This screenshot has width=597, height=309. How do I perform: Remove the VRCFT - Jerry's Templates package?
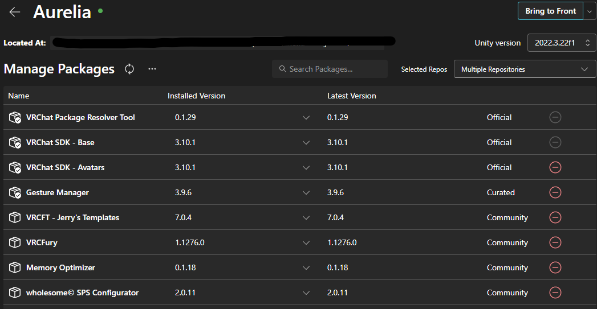(x=555, y=217)
